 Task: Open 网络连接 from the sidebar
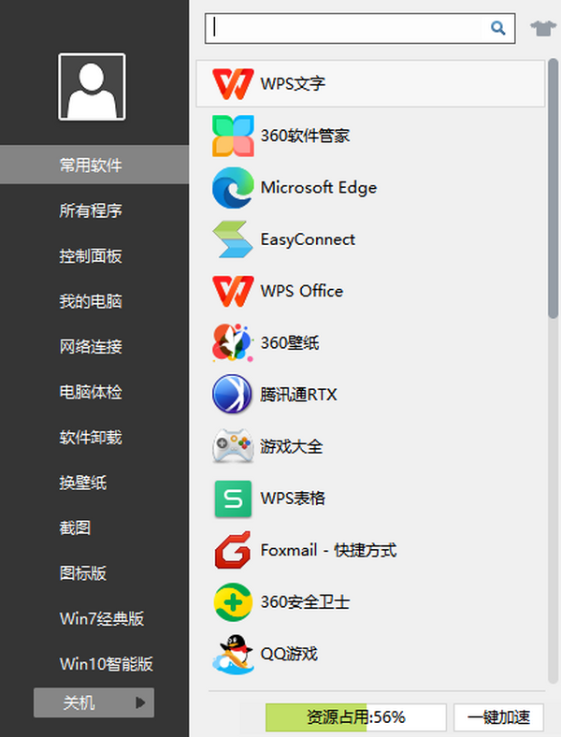coord(91,346)
